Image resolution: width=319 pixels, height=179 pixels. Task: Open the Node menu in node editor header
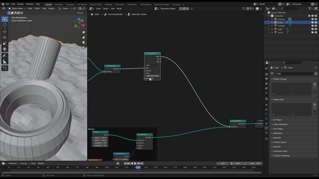119,8
